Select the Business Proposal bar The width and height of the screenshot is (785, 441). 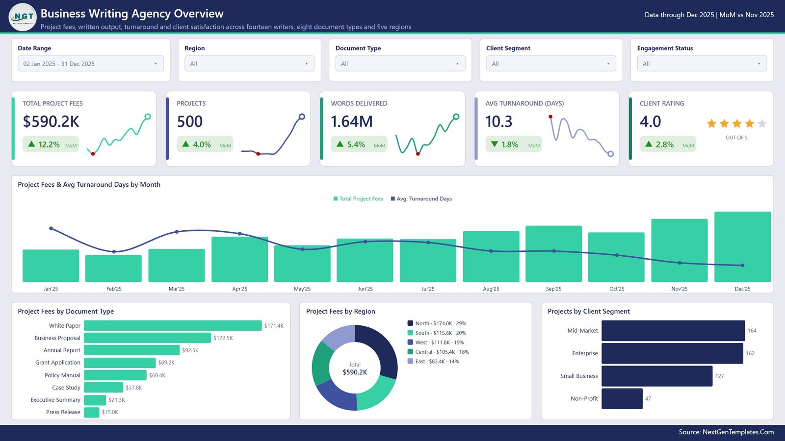coord(147,338)
